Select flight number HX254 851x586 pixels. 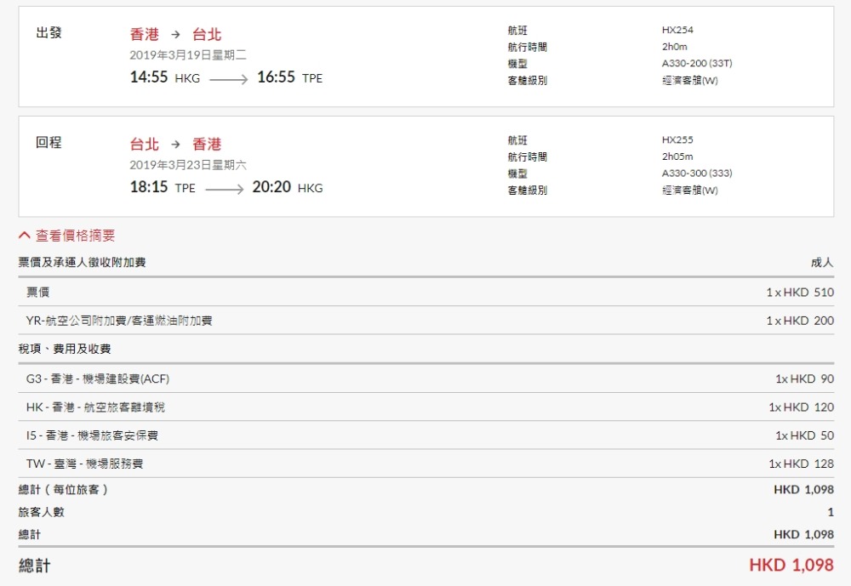point(677,30)
